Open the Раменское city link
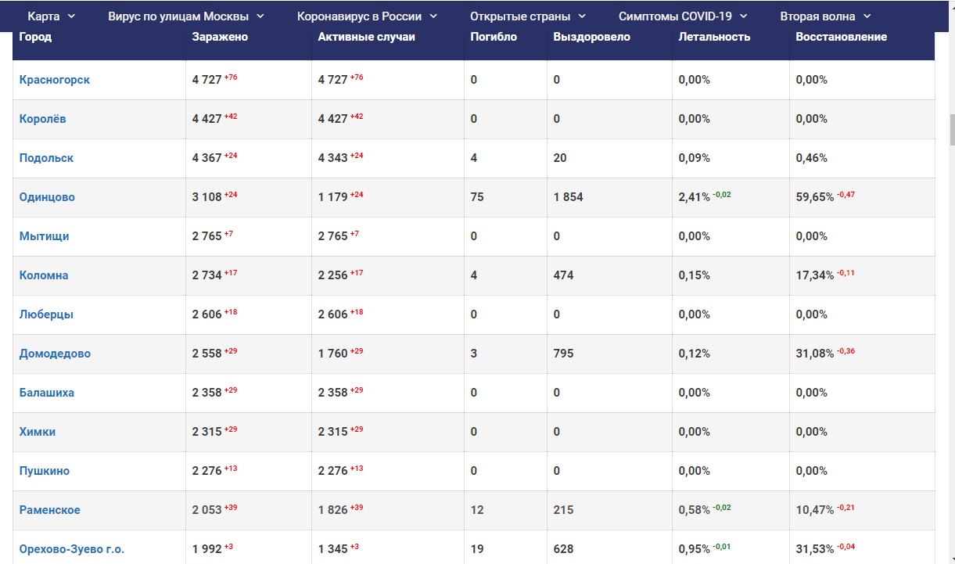955x564 pixels. [50, 510]
